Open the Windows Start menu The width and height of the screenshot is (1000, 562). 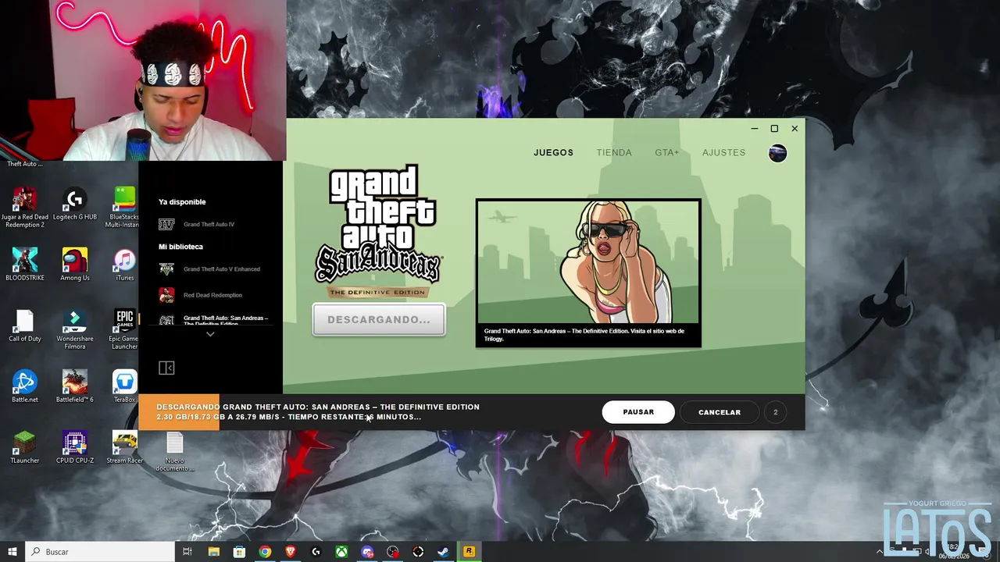pos(12,552)
